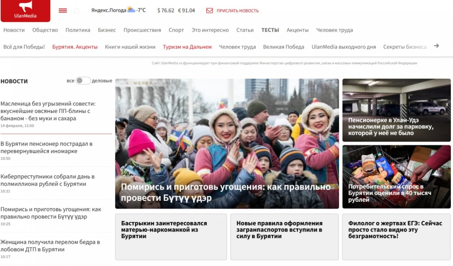Open the Туризм на Дальнем link
This screenshot has width=453, height=266.
coord(187,46)
